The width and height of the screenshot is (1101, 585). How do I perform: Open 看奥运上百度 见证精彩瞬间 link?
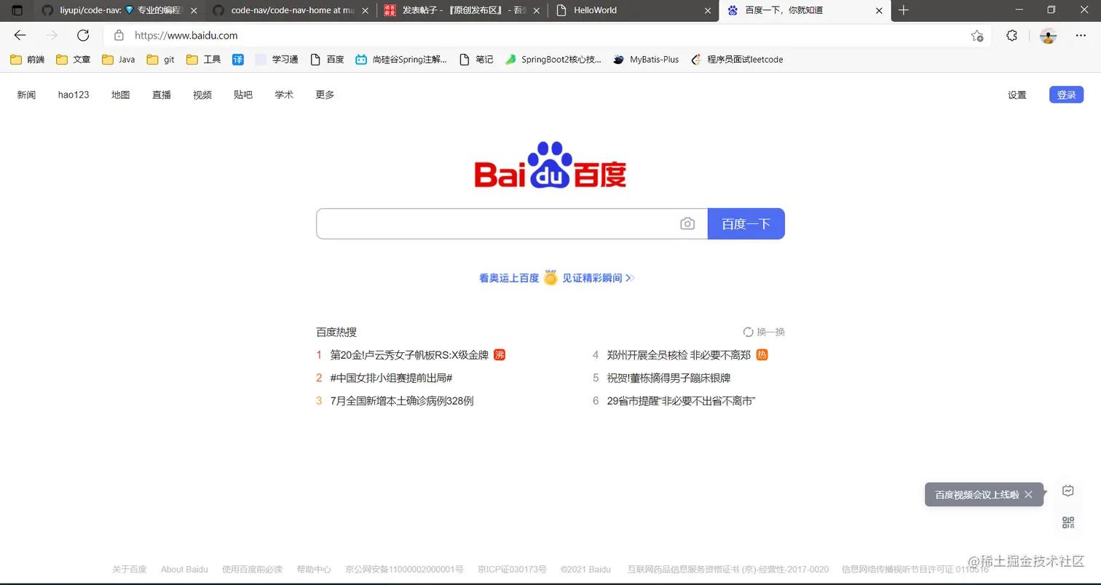(x=557, y=278)
